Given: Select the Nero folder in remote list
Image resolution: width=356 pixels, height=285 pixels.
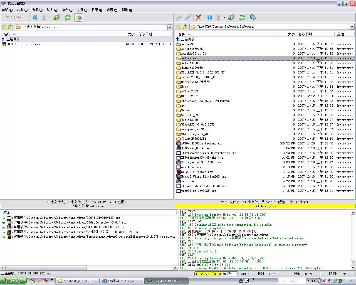Looking at the screenshot, I should (184, 87).
